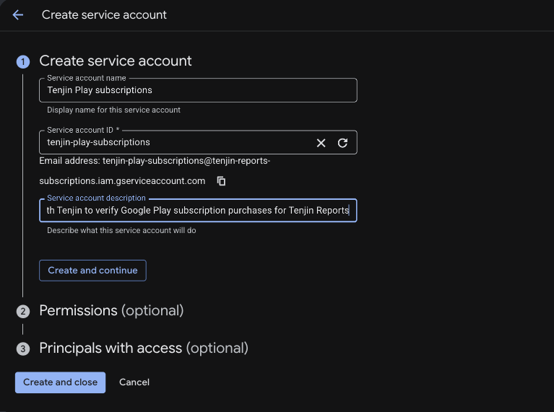Viewport: 554px width, 412px height.
Task: Expand the Permissions (optional) step
Action: 111,311
